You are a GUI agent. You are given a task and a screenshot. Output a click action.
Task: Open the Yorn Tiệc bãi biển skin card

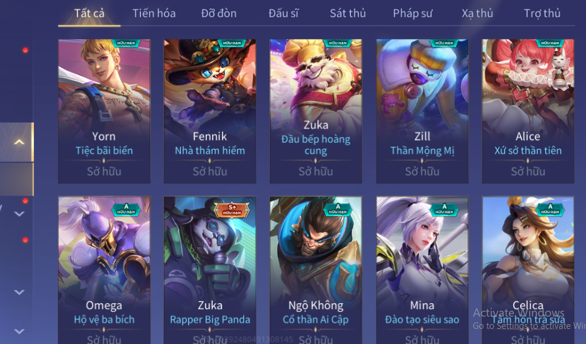pyautogui.click(x=104, y=111)
